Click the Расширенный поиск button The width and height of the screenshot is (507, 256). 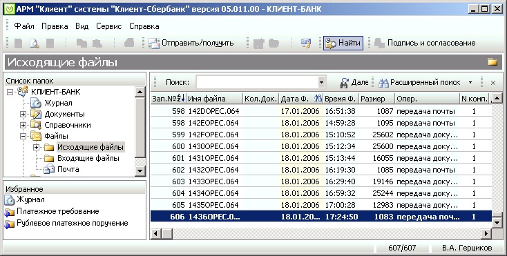[419, 83]
